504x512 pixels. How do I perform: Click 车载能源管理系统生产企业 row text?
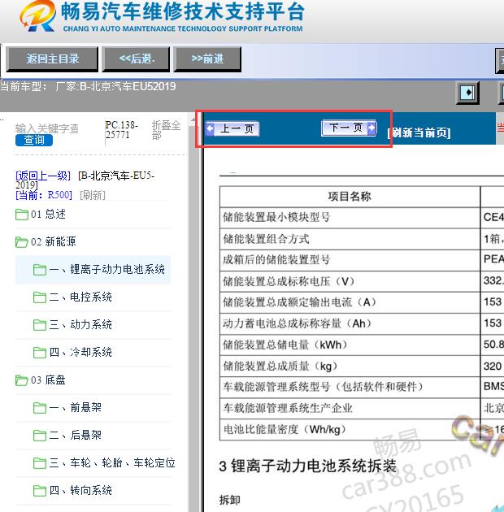coord(288,408)
